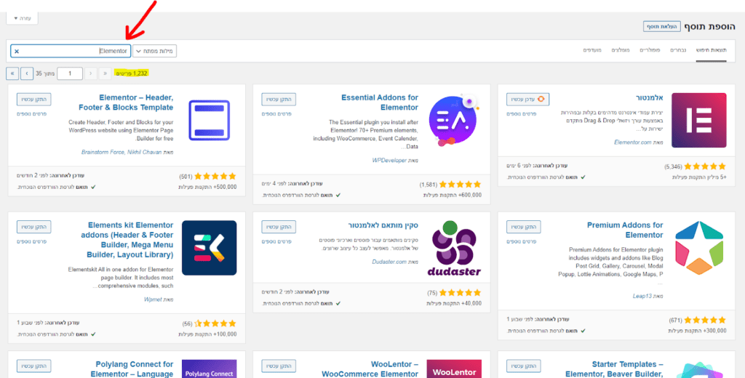This screenshot has height=378, width=745.
Task: Go to first results page arrow
Action: (105, 73)
